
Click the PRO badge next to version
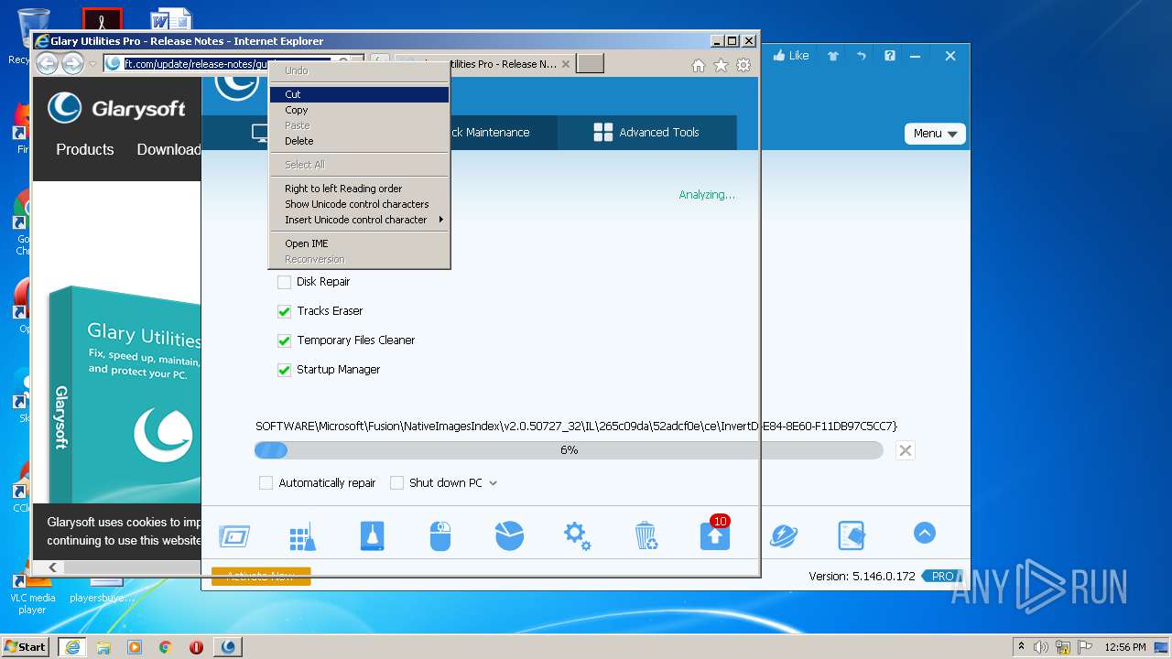(942, 577)
